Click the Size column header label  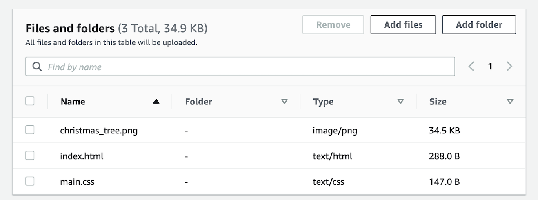pyautogui.click(x=438, y=102)
